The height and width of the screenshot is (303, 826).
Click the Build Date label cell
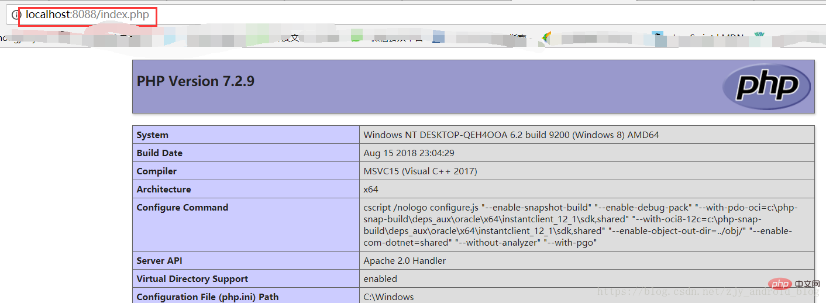(x=246, y=153)
